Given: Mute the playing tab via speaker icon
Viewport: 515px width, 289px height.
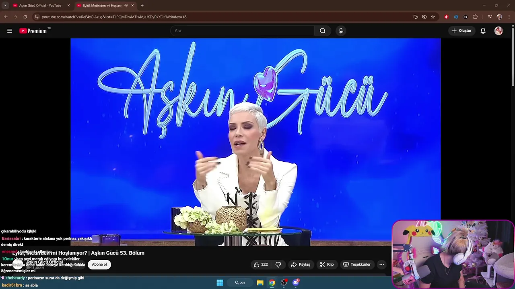Looking at the screenshot, I should [126, 6].
